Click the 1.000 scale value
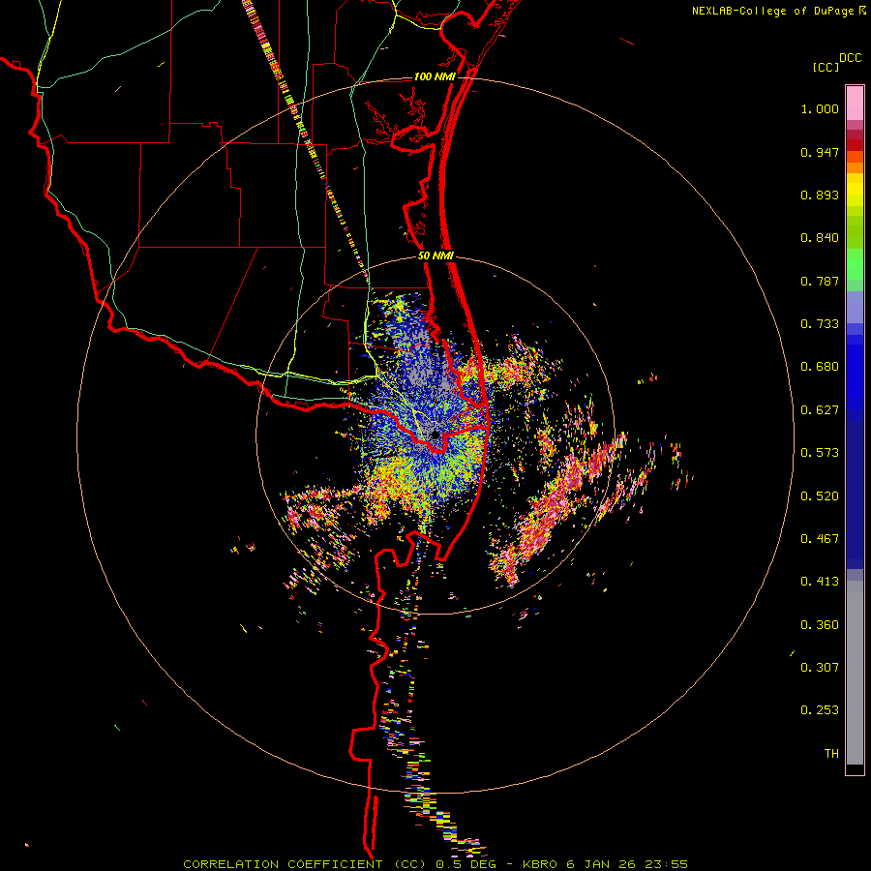 pos(820,108)
